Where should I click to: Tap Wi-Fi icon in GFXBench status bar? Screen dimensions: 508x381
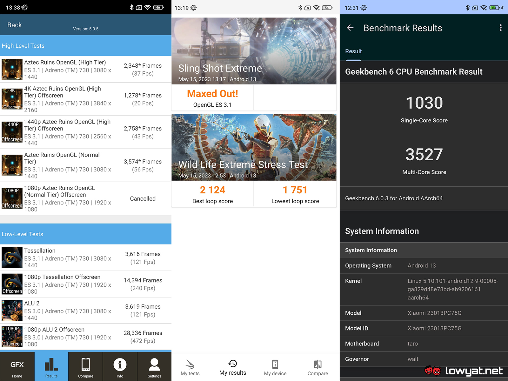point(148,7)
